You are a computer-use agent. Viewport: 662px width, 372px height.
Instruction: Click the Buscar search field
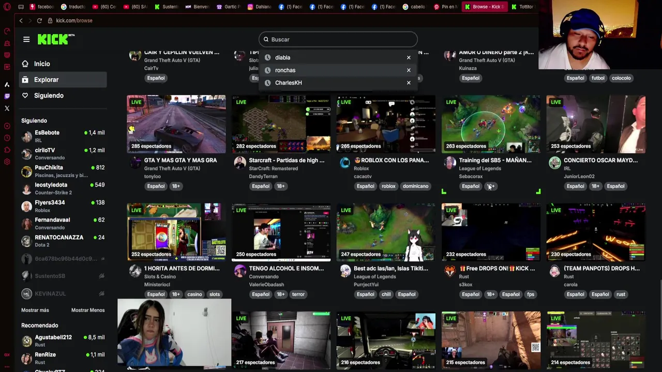[338, 39]
